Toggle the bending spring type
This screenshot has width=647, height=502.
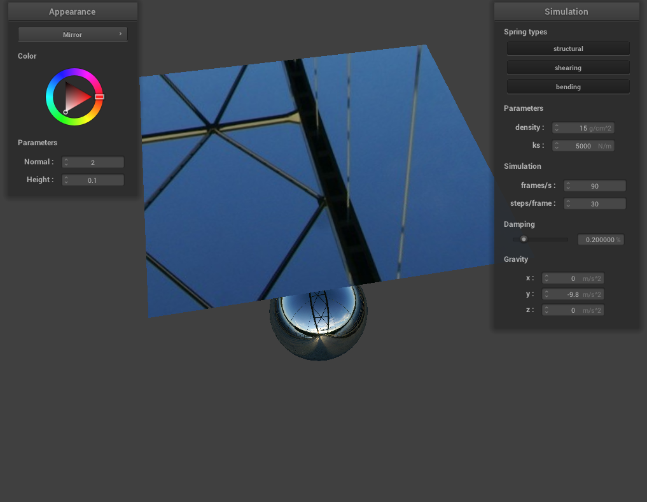point(568,87)
